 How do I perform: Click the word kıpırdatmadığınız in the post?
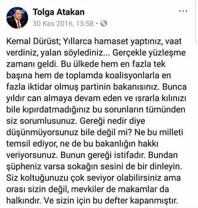pos(56,110)
